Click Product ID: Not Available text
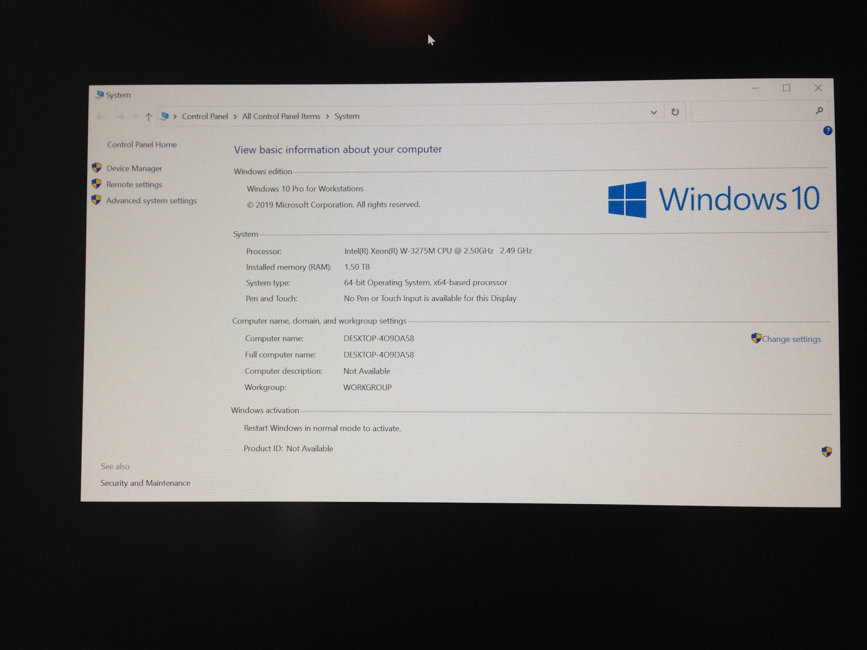Screen dimensions: 867x650 coord(288,448)
